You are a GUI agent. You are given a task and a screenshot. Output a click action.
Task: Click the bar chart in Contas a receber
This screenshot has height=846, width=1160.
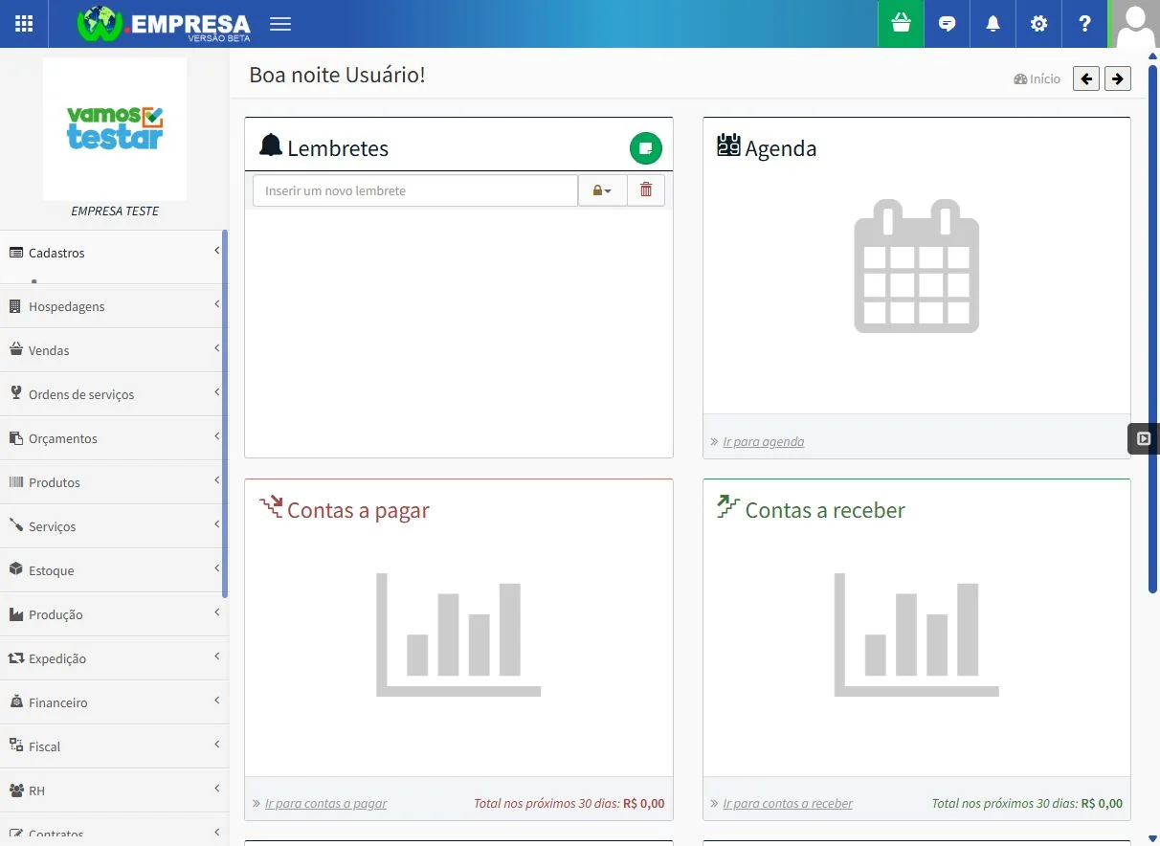coord(917,634)
